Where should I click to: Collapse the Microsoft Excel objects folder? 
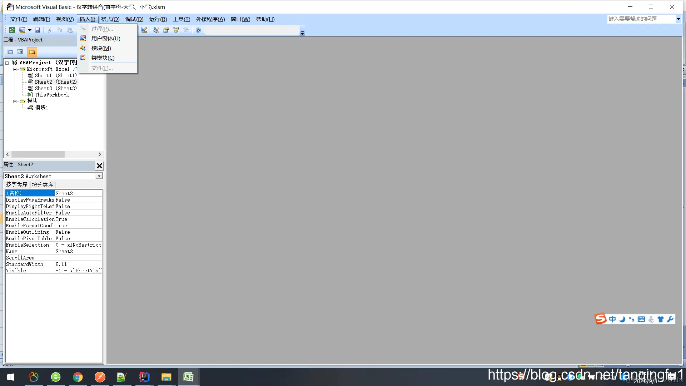point(15,69)
